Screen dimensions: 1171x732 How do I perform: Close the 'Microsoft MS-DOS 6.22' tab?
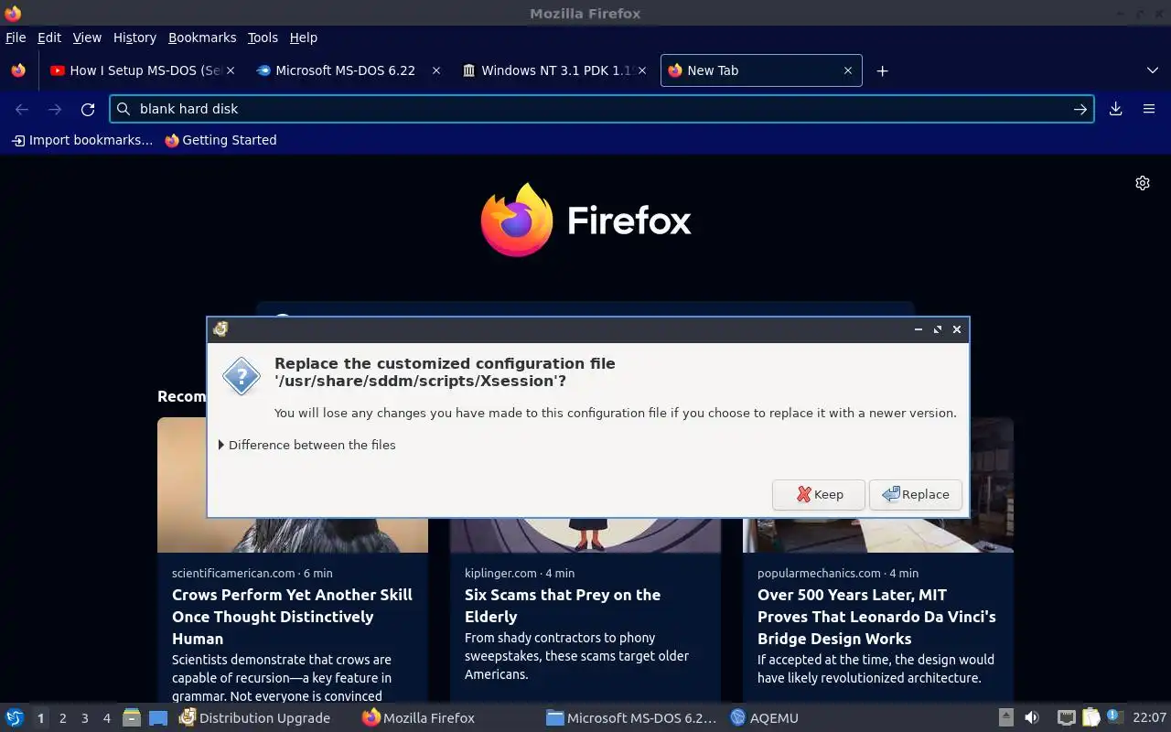point(436,70)
